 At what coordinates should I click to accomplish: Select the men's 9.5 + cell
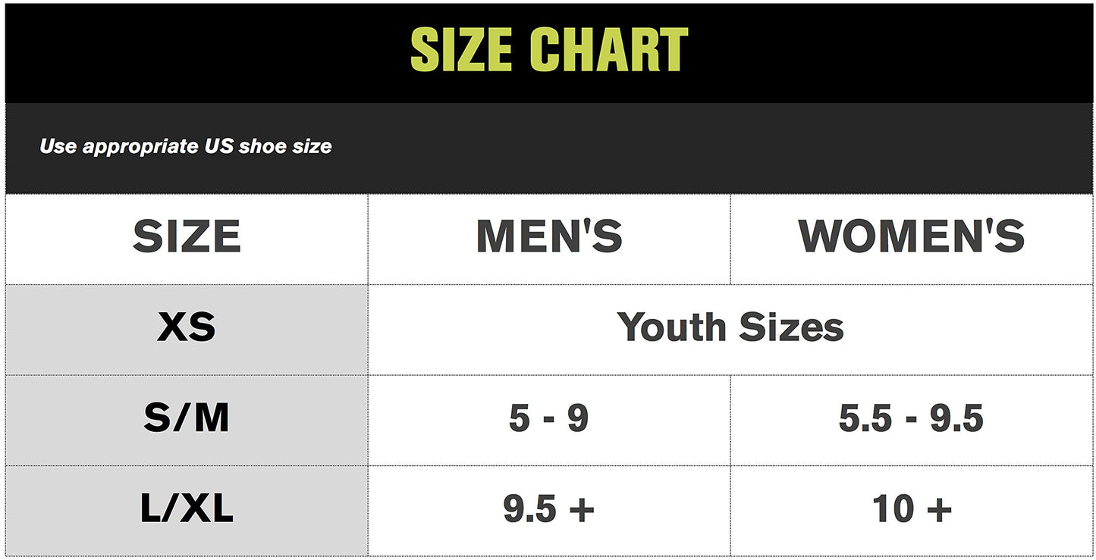(549, 510)
